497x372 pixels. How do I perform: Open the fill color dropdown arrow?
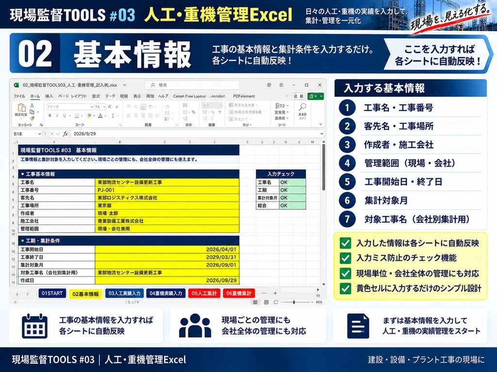coord(94,116)
